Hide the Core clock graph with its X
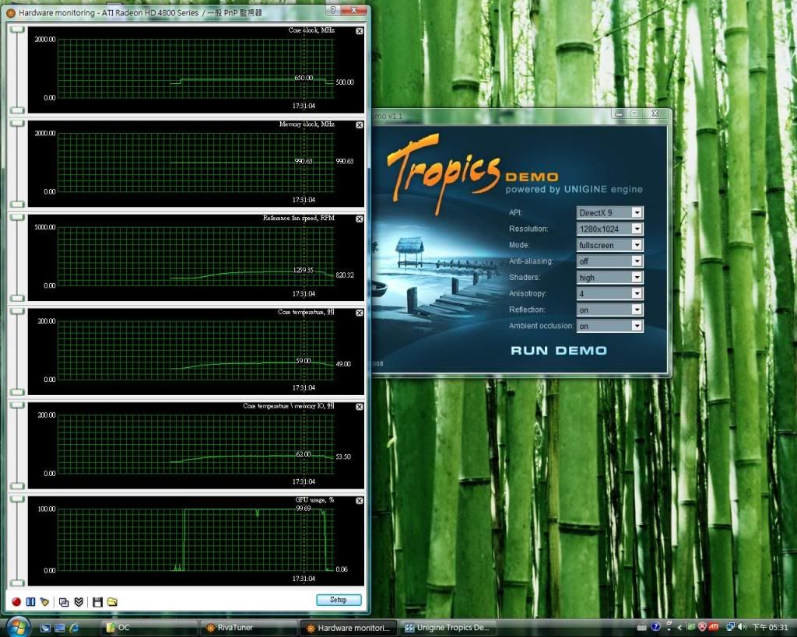Image resolution: width=797 pixels, height=637 pixels. click(360, 31)
